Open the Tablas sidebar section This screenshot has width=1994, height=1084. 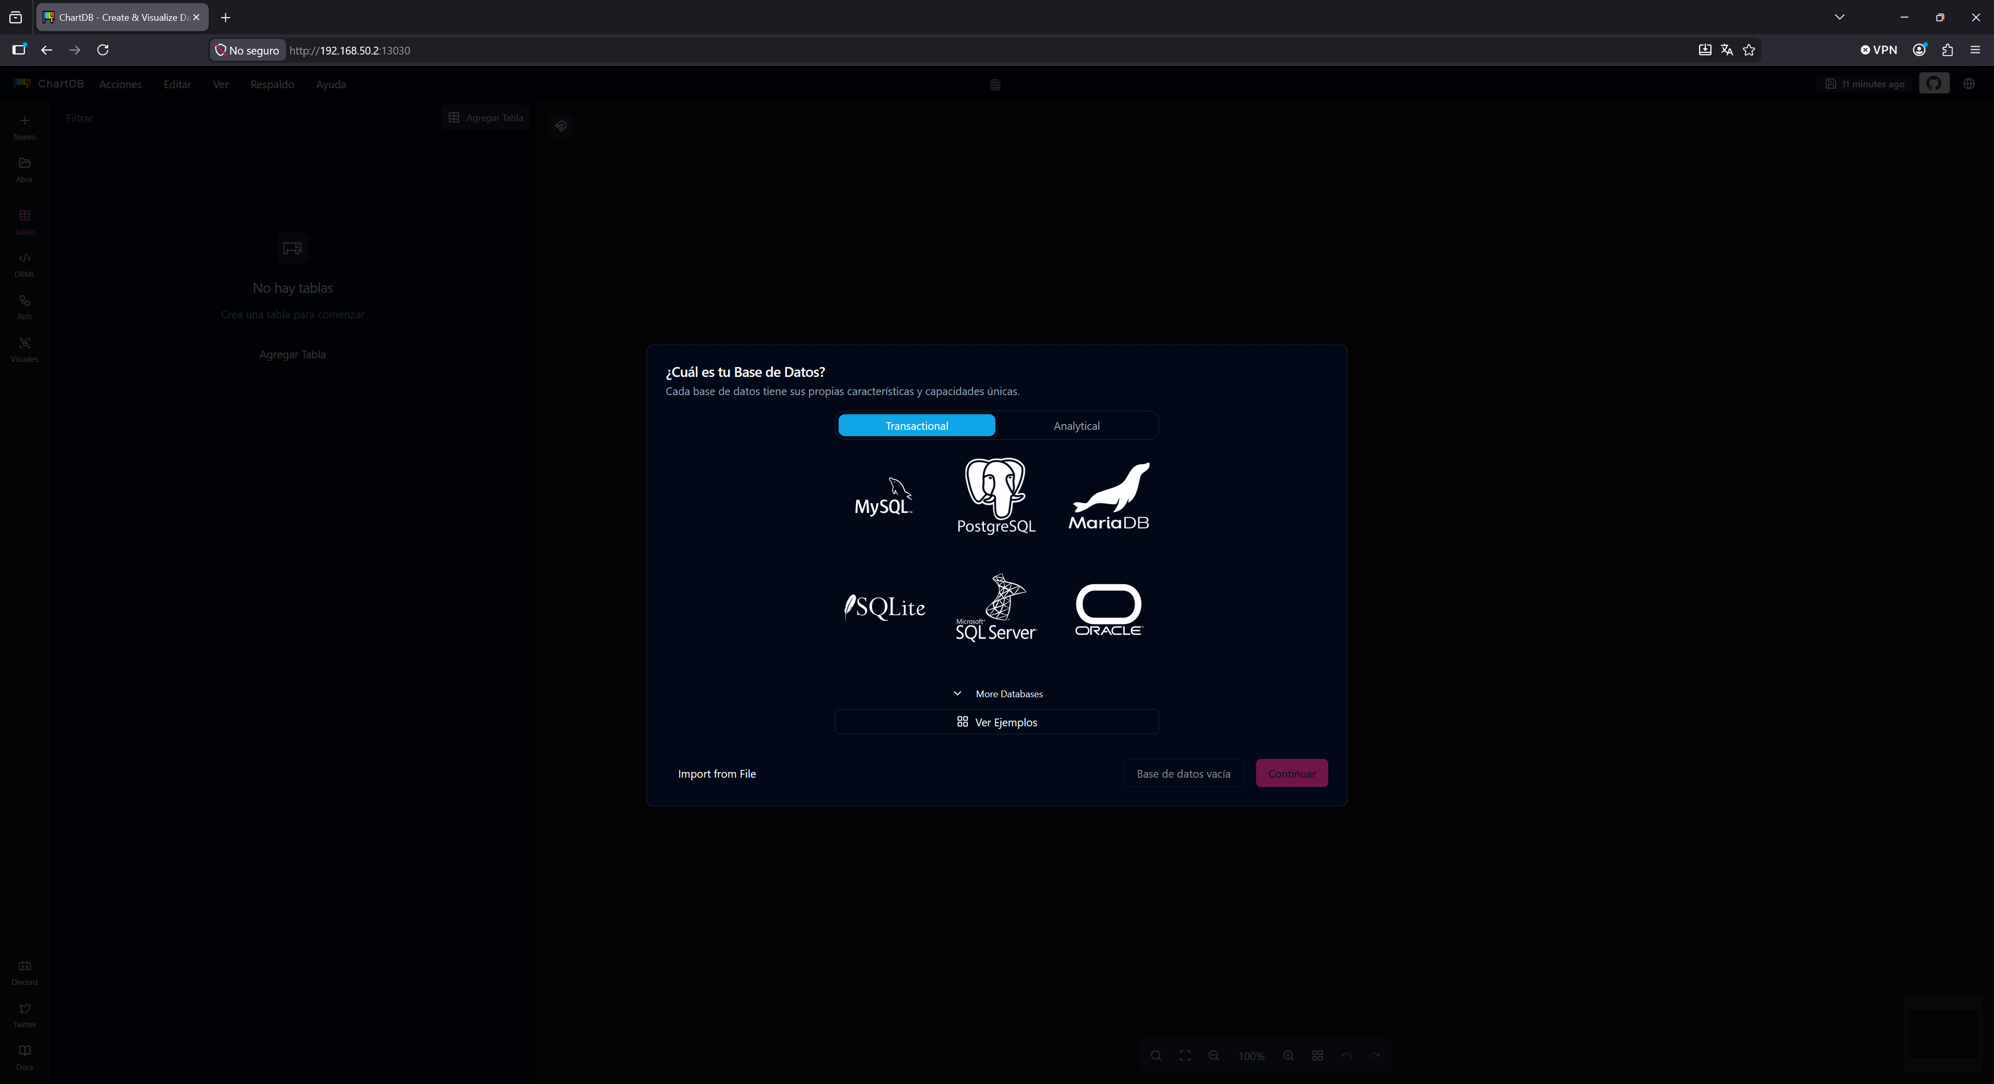coord(25,222)
